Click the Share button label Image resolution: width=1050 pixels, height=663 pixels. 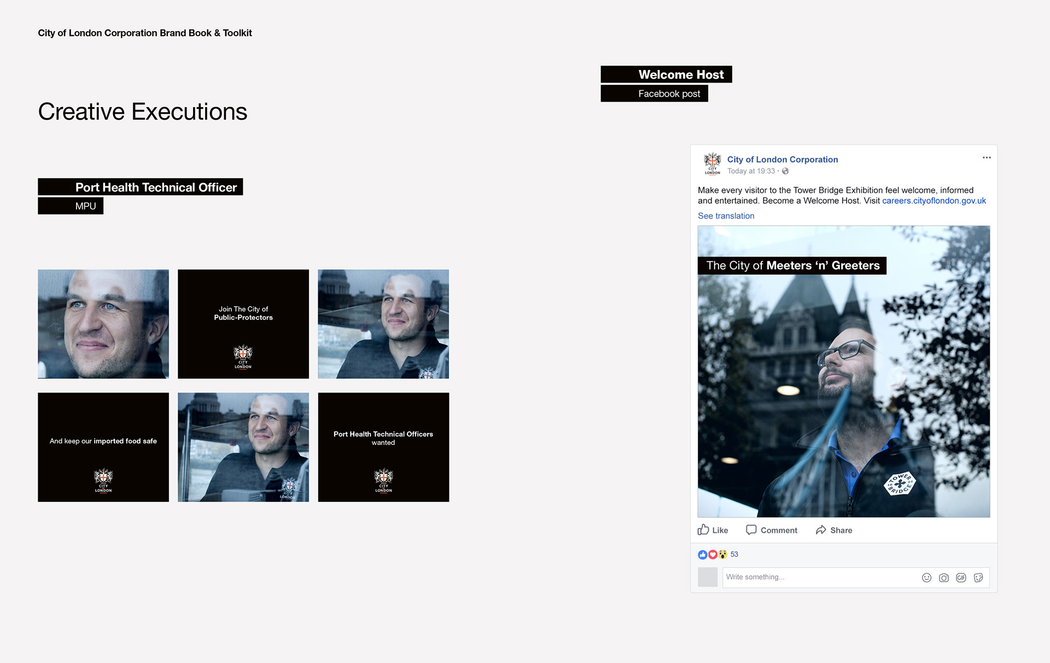click(x=841, y=530)
